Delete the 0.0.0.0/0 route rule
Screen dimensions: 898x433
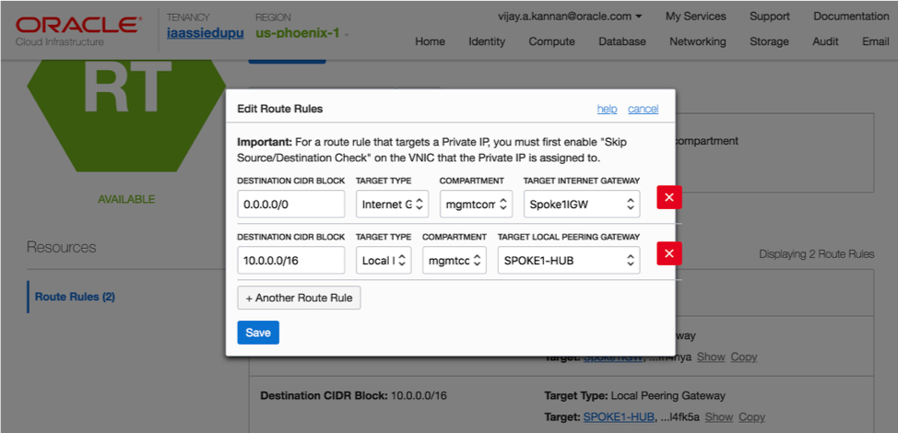(x=668, y=197)
